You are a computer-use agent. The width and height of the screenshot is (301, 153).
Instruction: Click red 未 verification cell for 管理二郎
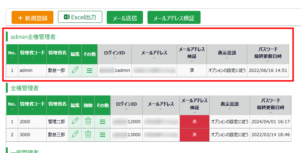coord(194,121)
